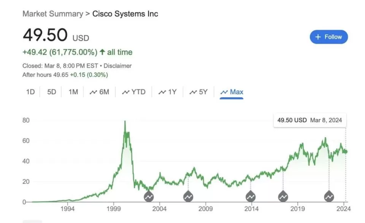Select the 5D time range tab
This screenshot has height=223, width=365.
click(x=52, y=92)
